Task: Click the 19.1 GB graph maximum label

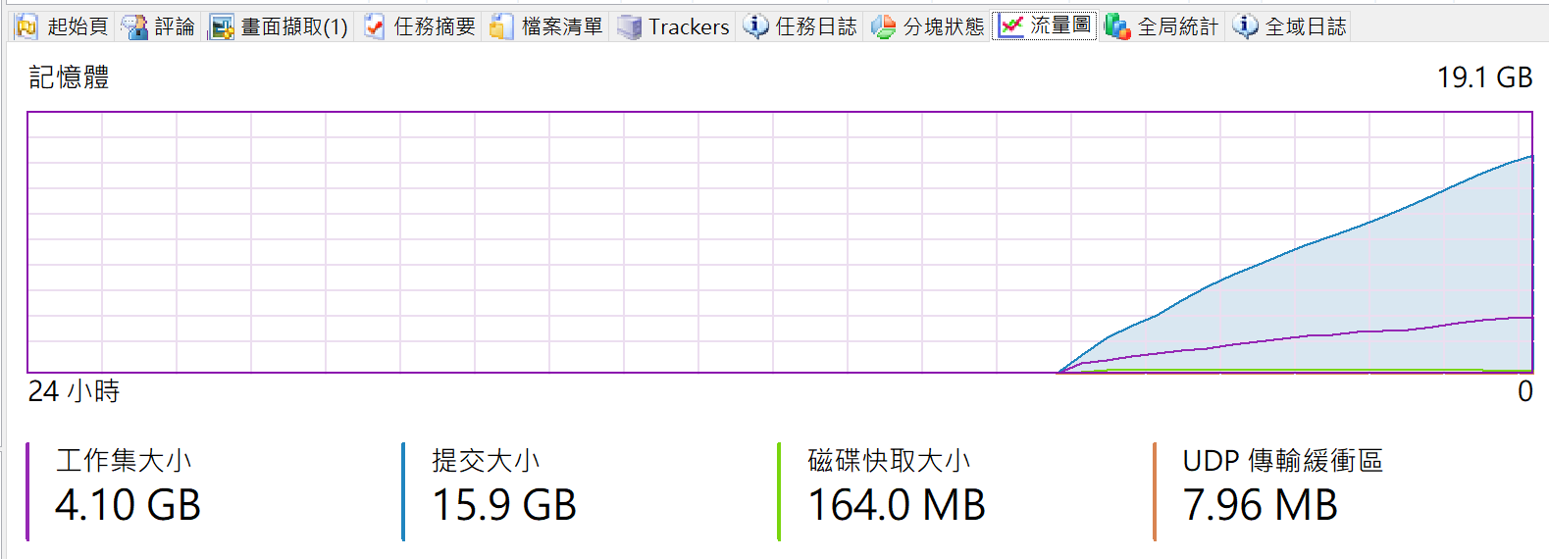Action: coord(1484,77)
